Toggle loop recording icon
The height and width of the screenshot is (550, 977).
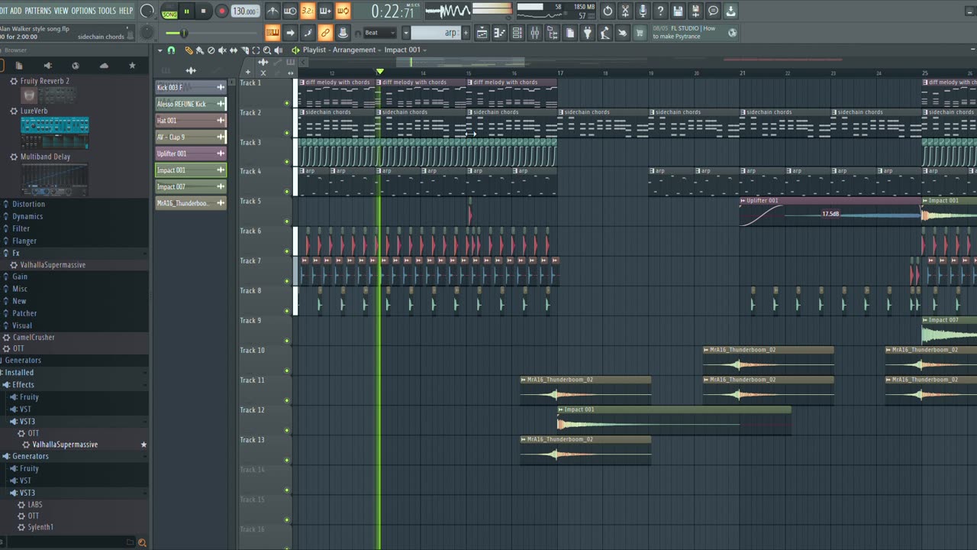(343, 11)
